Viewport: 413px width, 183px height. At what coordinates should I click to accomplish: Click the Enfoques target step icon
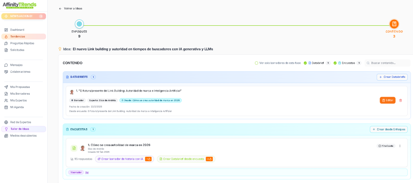pyautogui.click(x=79, y=24)
